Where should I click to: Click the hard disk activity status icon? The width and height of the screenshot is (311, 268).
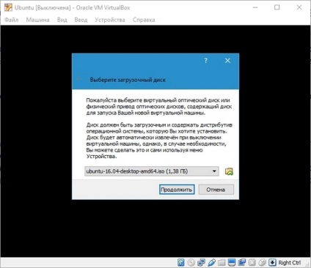tap(181, 262)
